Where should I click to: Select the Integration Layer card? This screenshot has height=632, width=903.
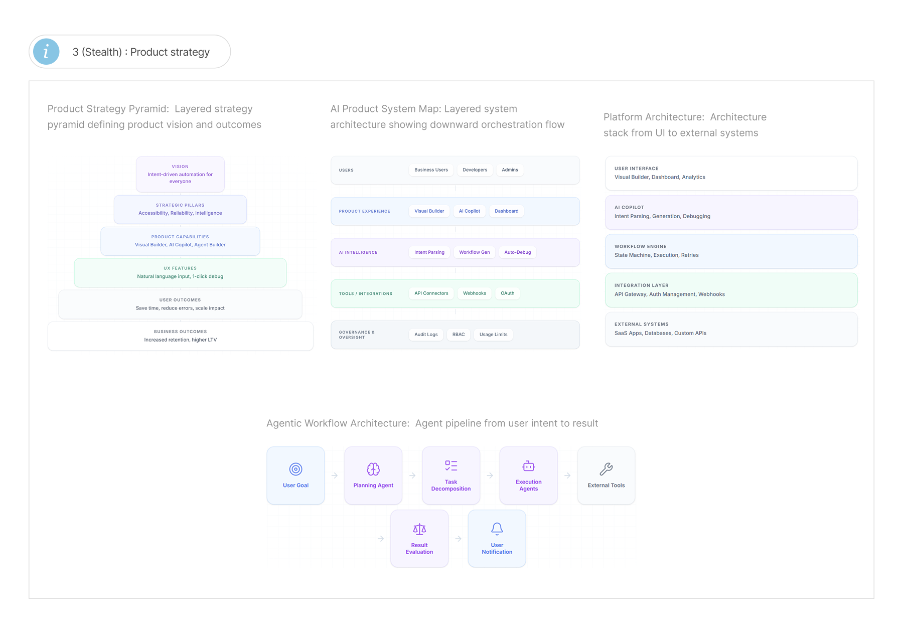pos(731,290)
